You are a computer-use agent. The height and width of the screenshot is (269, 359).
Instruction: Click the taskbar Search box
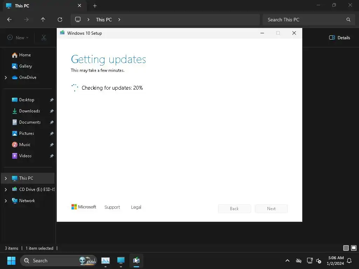tap(59, 261)
